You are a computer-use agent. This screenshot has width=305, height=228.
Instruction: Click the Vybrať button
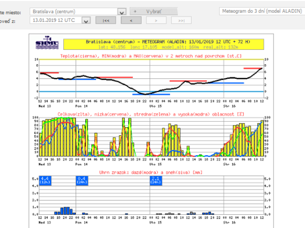click(153, 11)
